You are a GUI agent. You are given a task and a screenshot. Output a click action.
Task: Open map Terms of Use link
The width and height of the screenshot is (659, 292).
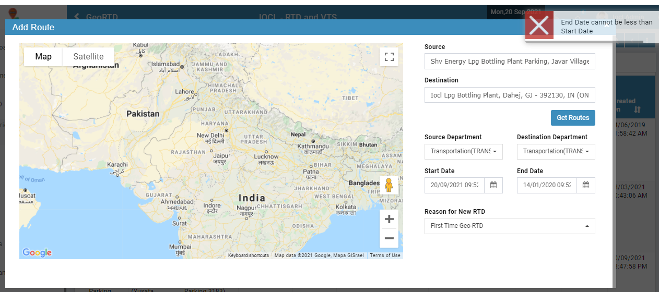point(385,256)
